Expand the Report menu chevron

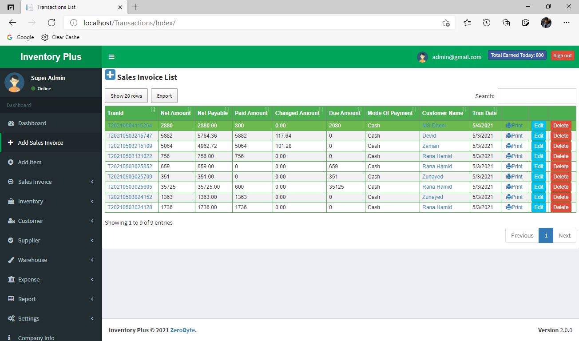tap(92, 299)
